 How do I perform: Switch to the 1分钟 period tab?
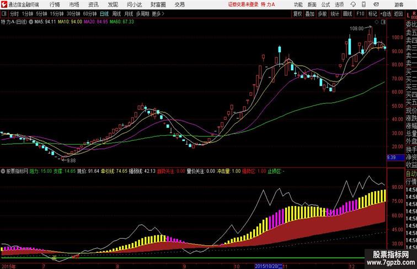[x=28, y=14]
